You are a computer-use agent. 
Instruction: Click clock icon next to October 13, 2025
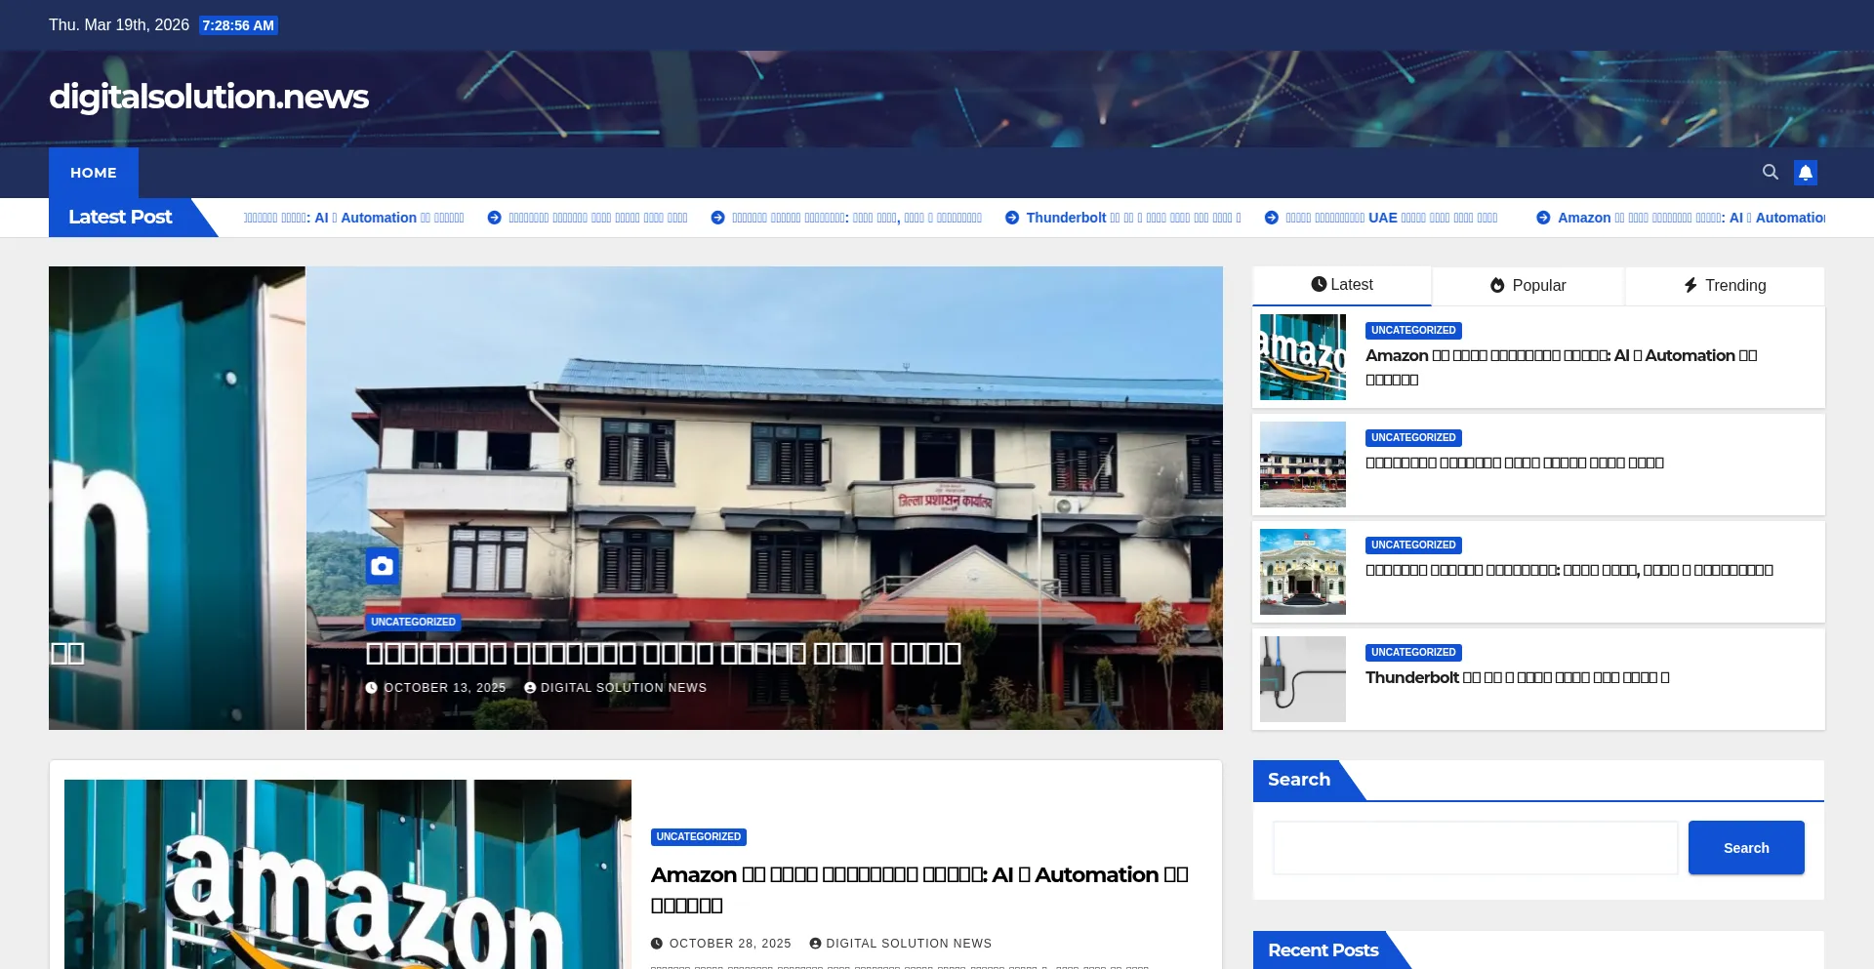coord(371,688)
